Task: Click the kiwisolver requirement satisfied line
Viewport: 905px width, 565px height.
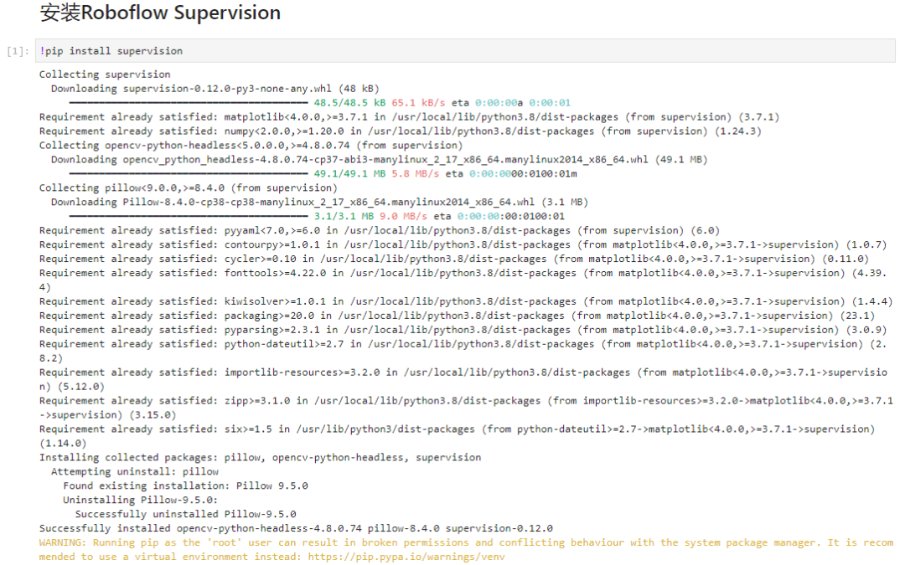Action: [466, 301]
